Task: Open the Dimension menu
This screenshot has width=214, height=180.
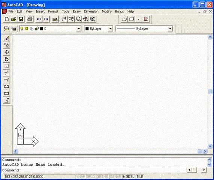Action: coord(91,12)
